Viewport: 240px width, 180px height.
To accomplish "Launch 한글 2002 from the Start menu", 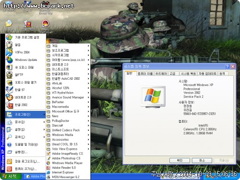I will click(25, 105).
